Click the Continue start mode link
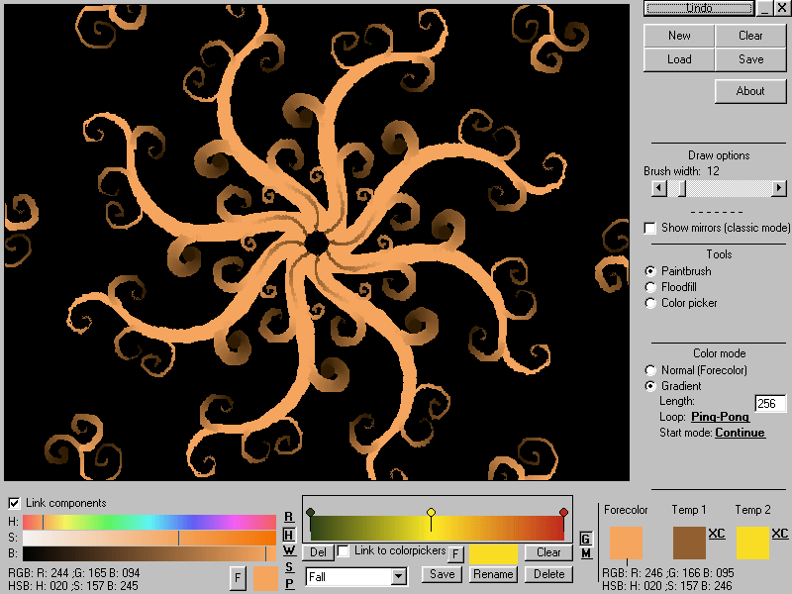Image resolution: width=792 pixels, height=594 pixels. (740, 433)
